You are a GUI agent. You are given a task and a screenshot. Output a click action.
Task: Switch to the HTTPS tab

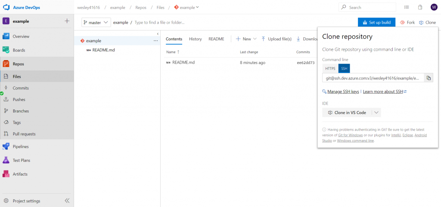click(x=330, y=68)
